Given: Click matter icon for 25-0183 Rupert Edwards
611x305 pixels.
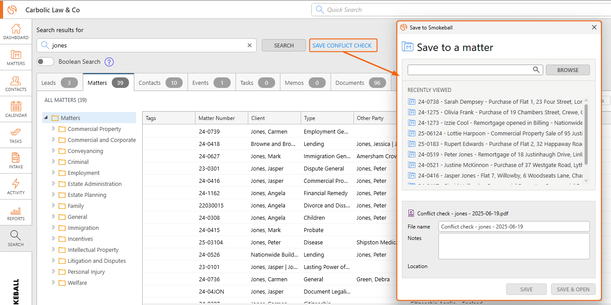Looking at the screenshot, I should (x=412, y=144).
